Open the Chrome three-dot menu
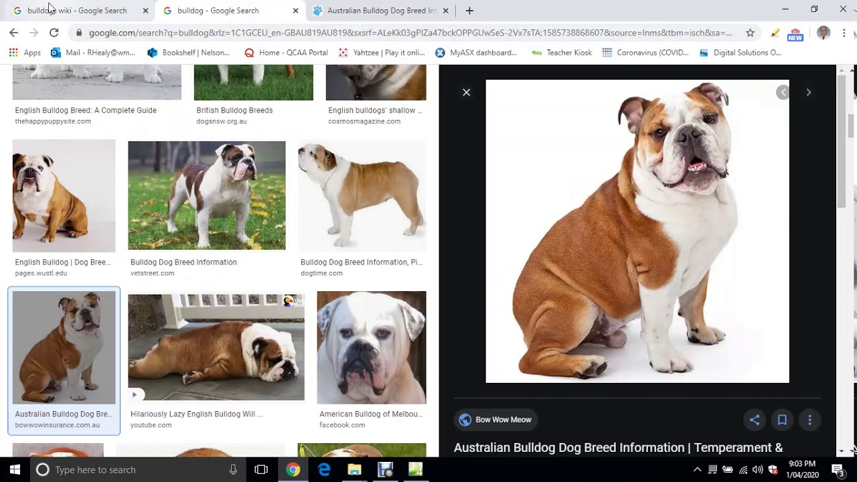 click(844, 32)
